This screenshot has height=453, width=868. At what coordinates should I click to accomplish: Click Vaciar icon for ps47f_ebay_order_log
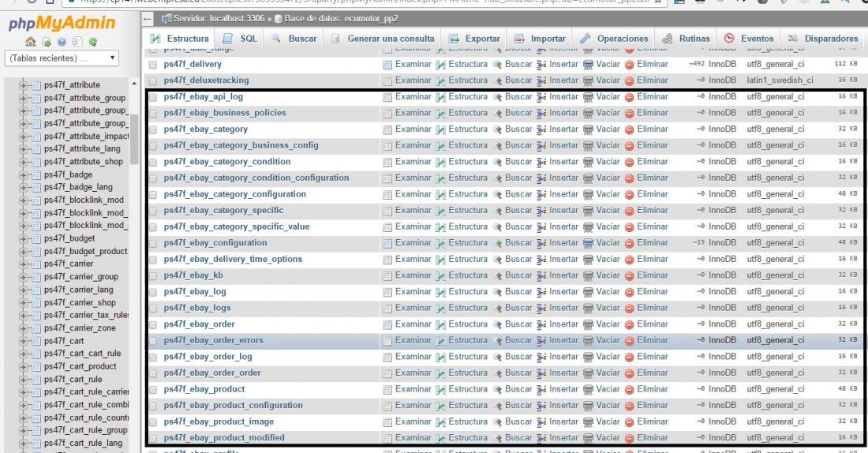tap(588, 358)
